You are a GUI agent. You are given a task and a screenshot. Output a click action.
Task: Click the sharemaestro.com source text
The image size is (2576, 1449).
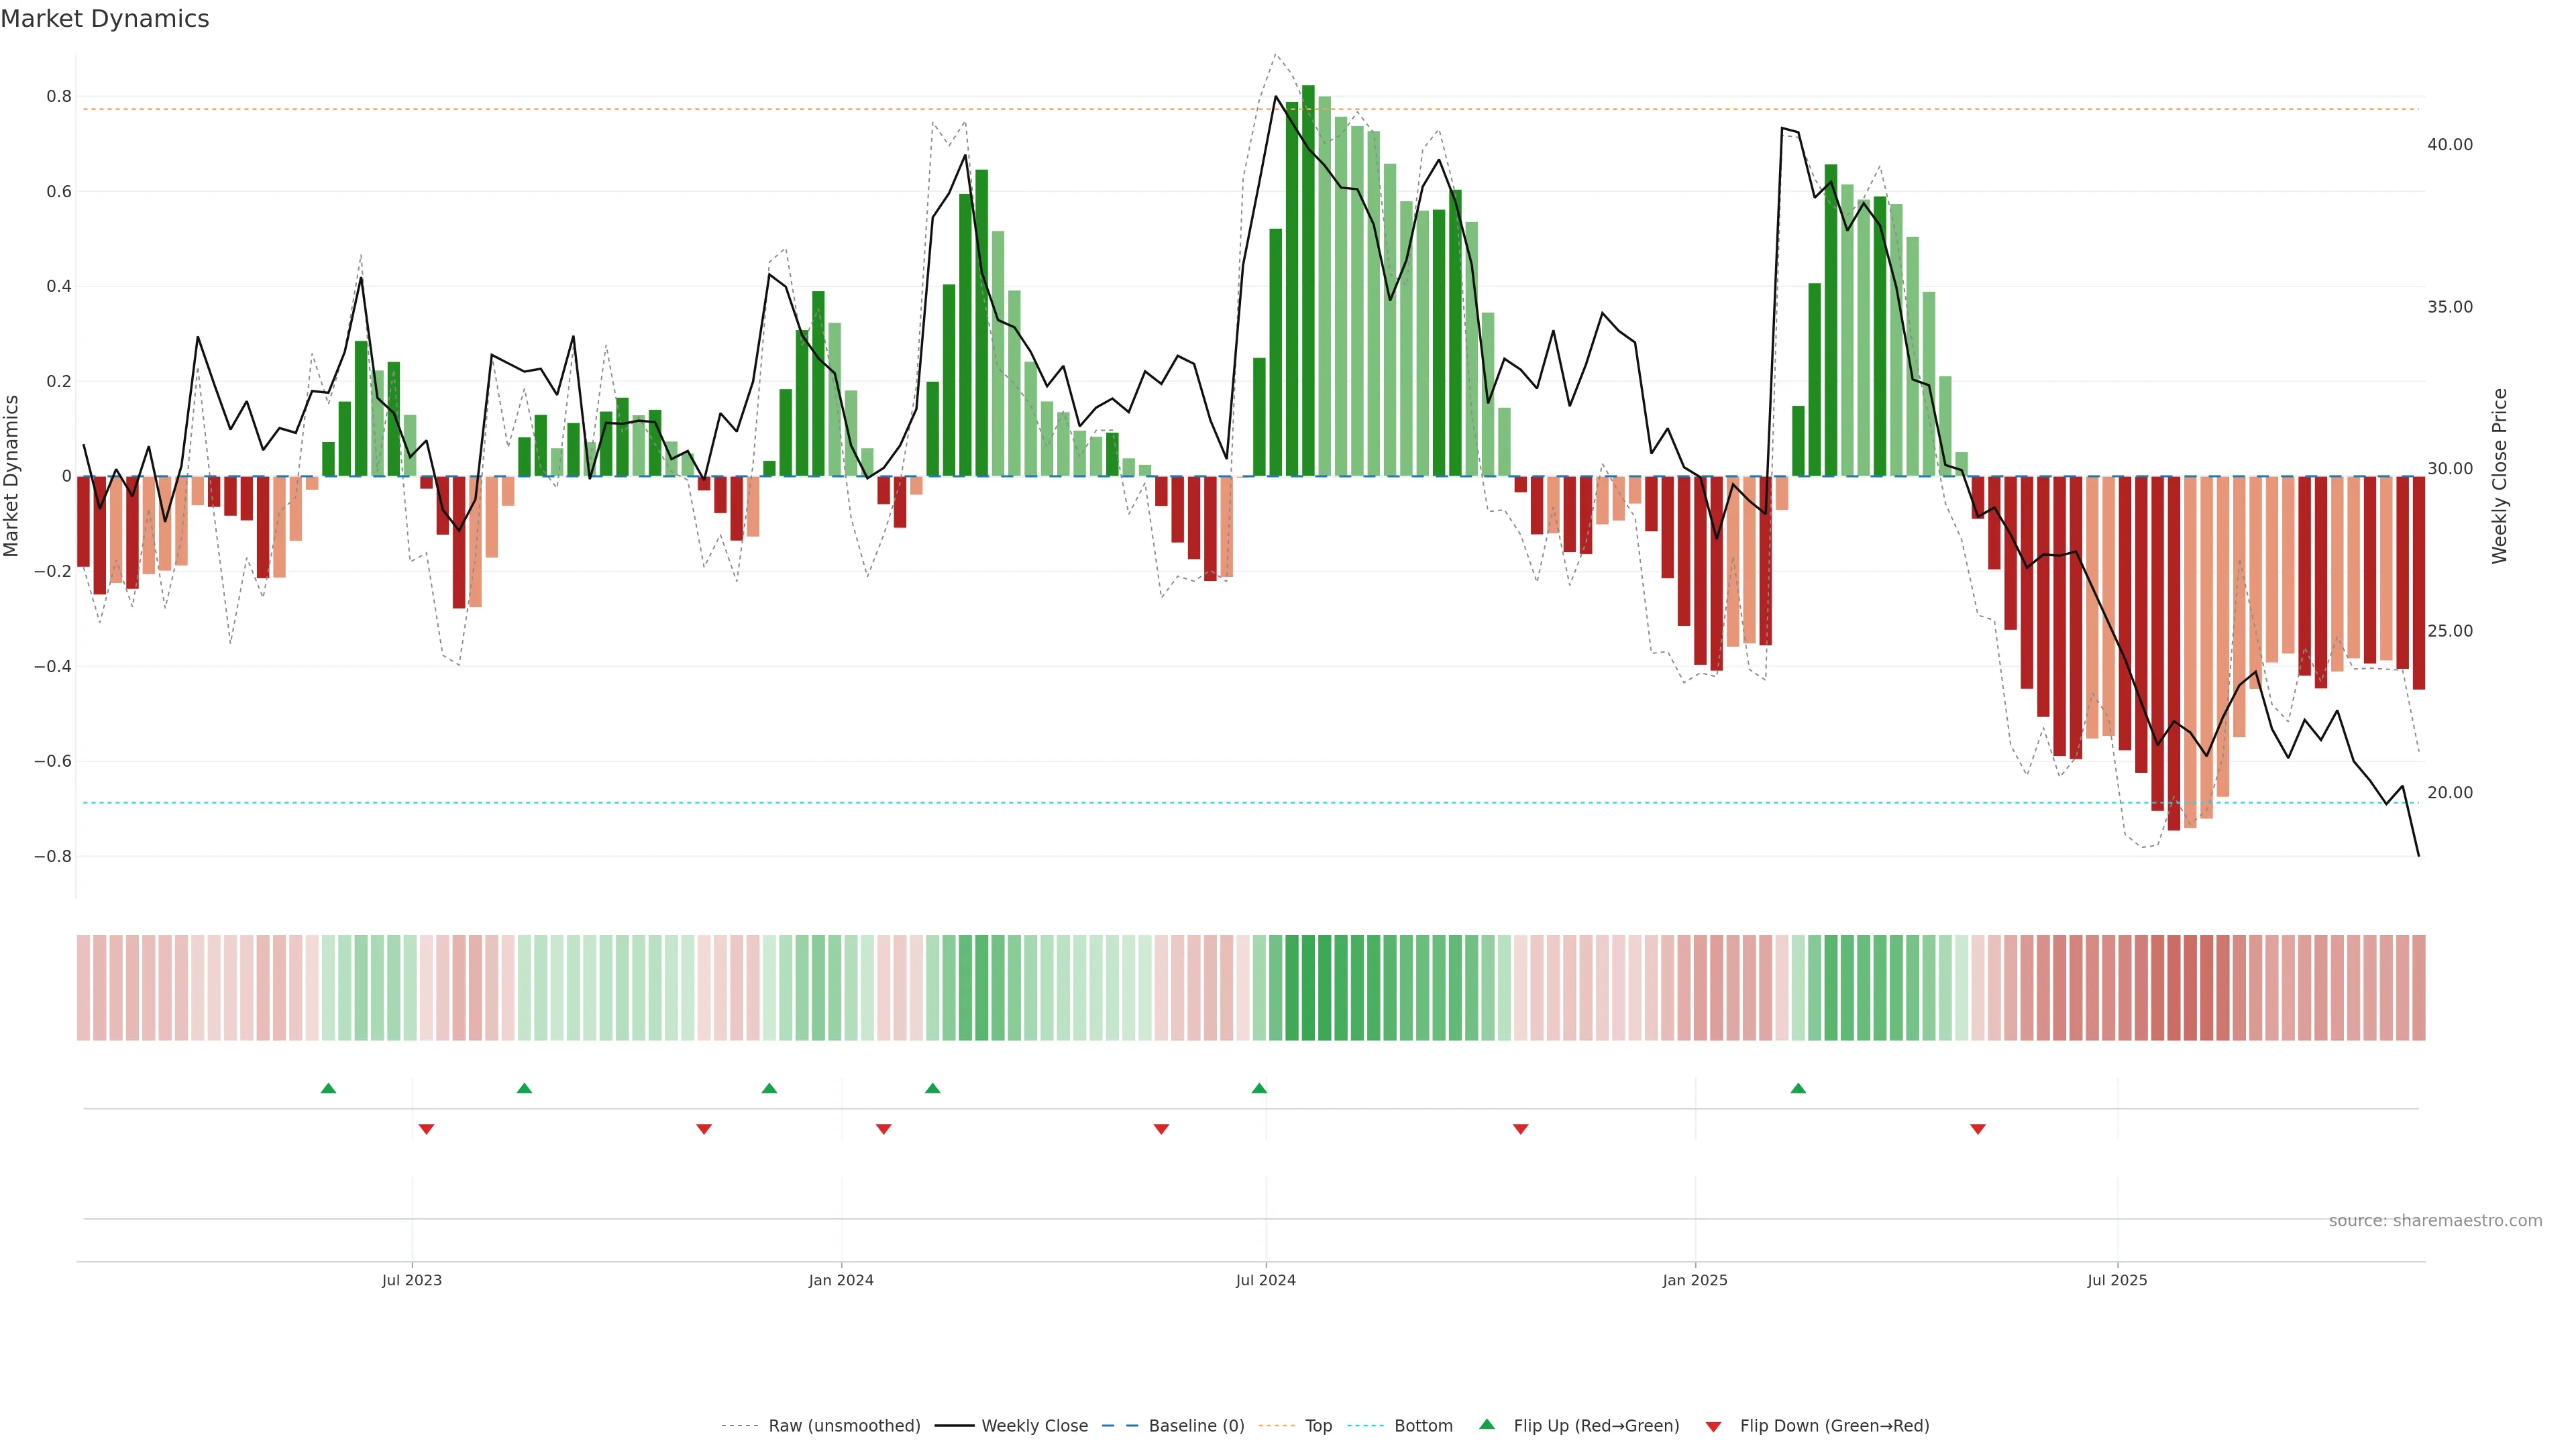click(2435, 1221)
